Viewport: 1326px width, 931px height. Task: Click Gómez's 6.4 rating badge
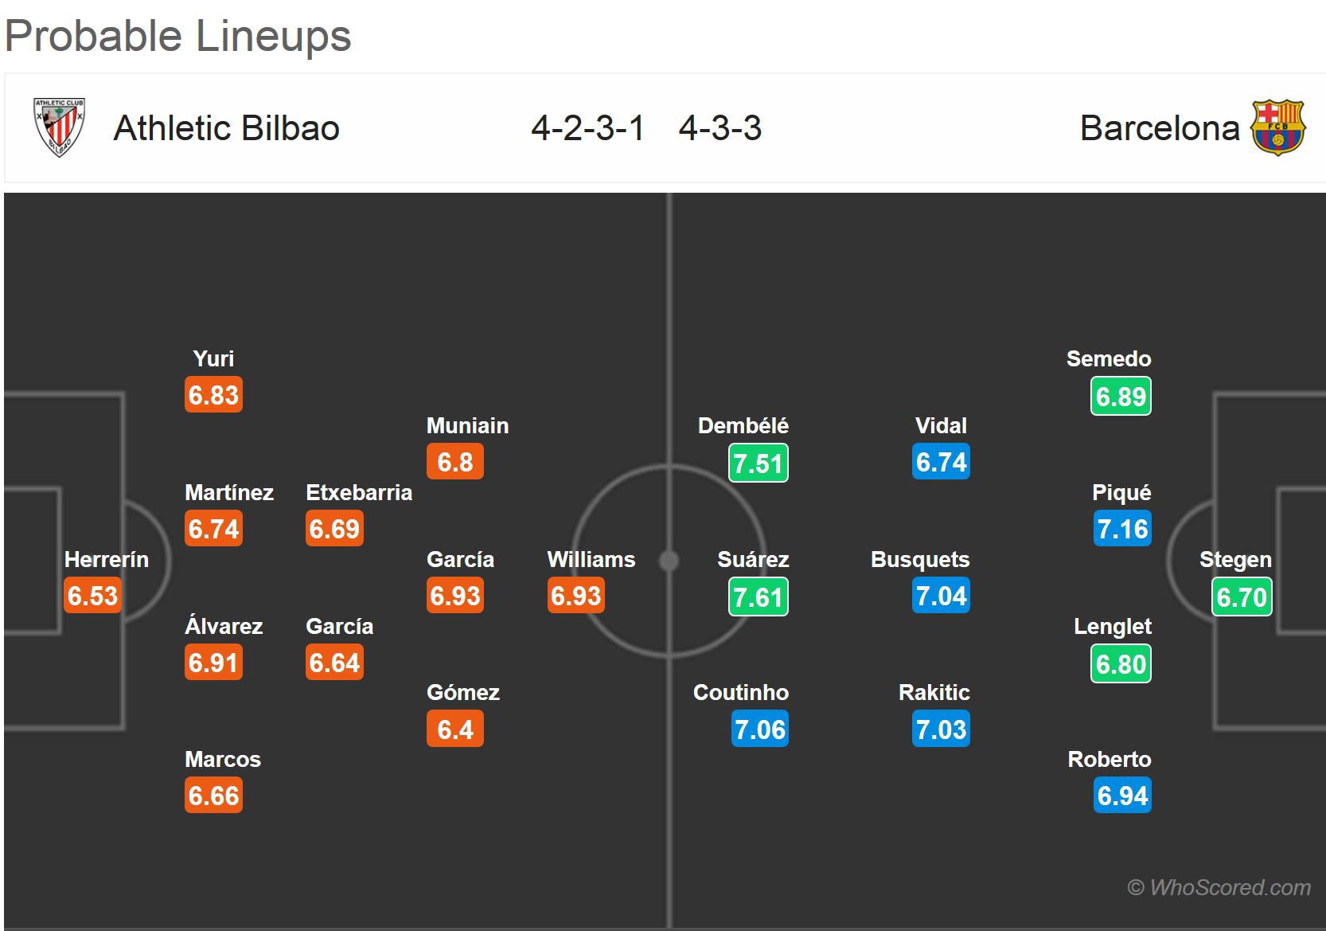455,730
